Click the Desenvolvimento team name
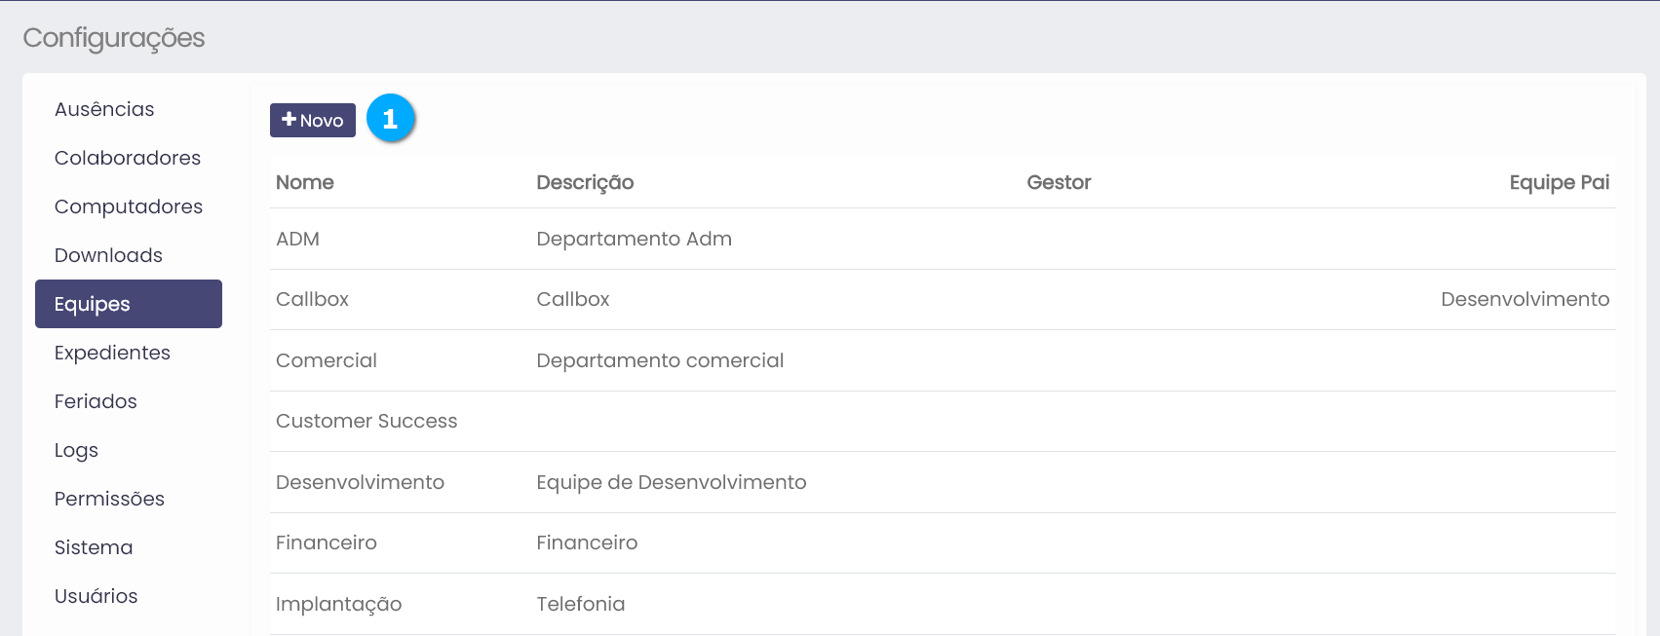 [360, 482]
